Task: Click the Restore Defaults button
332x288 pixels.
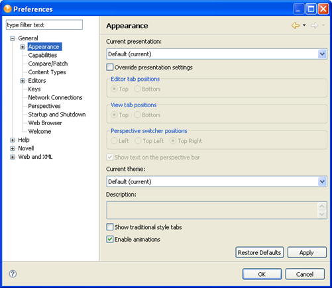Action: (259, 252)
